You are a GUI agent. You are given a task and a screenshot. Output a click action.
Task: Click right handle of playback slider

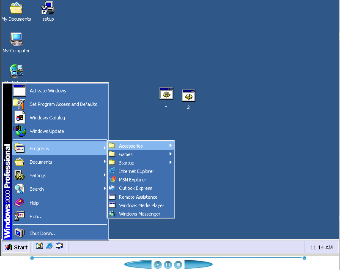[304, 258]
